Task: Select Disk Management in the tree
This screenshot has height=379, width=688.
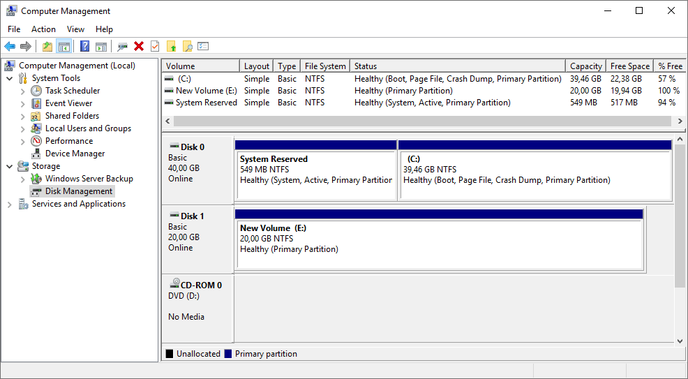Action: [x=79, y=191]
